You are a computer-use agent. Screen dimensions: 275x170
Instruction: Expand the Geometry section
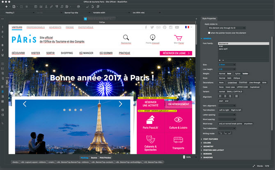tap(207, 147)
